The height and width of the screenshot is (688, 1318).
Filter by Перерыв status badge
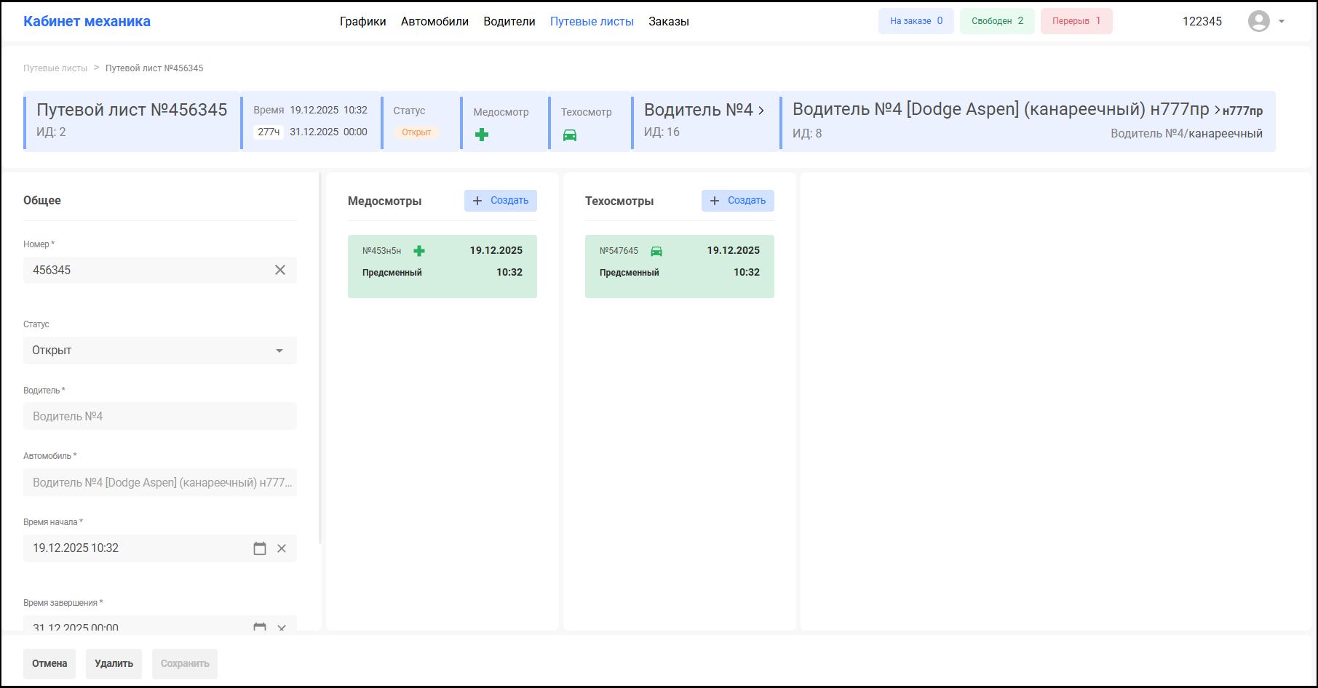pyautogui.click(x=1076, y=21)
